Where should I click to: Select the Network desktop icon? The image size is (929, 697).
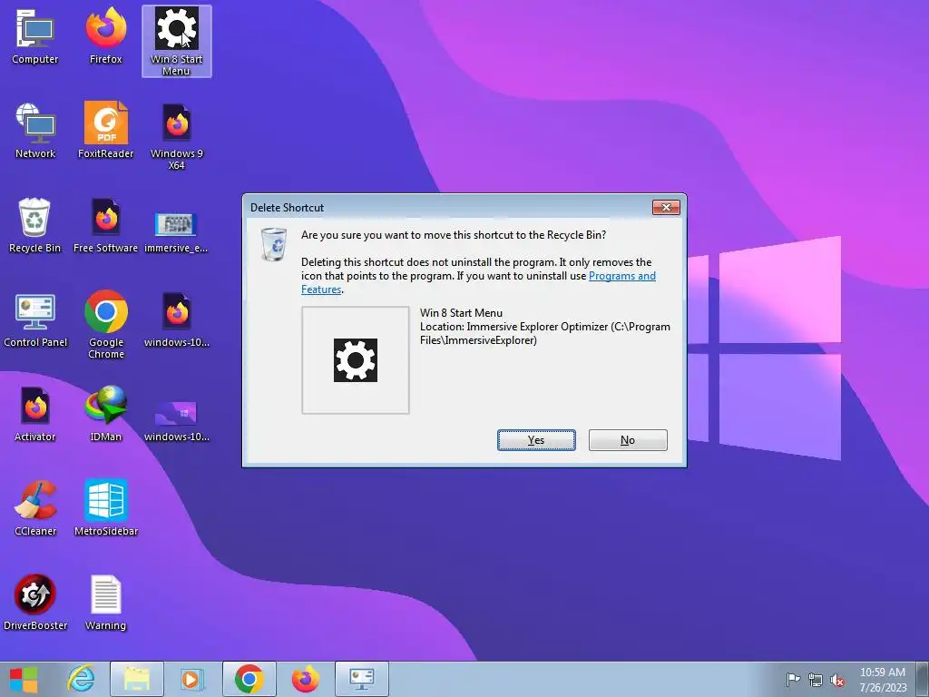(35, 131)
